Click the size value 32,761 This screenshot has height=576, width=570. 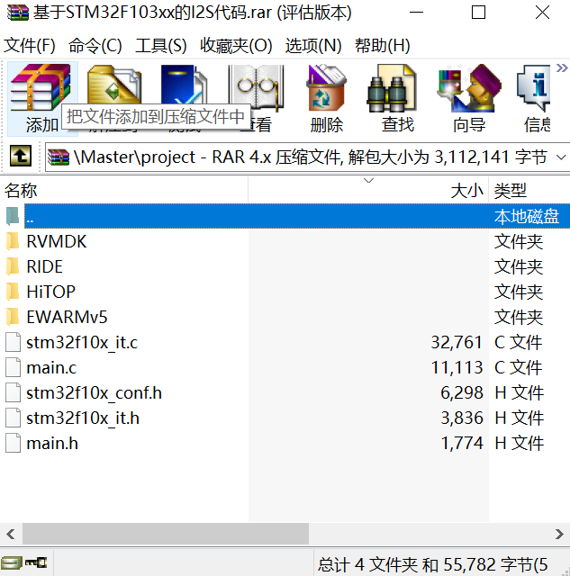(457, 342)
